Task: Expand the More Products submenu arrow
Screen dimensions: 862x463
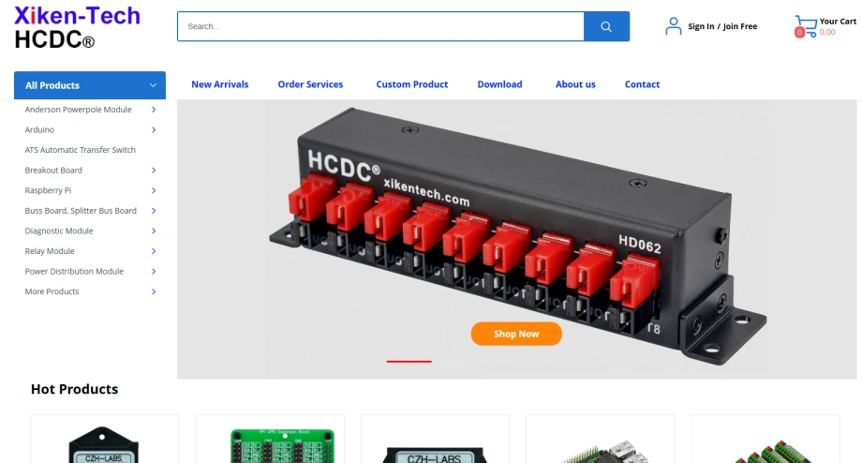Action: coord(154,291)
